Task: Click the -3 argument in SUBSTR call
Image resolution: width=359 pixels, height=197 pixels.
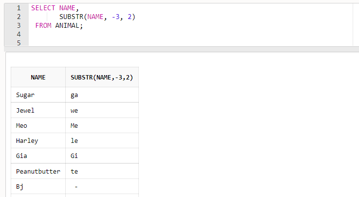Action: [x=115, y=17]
